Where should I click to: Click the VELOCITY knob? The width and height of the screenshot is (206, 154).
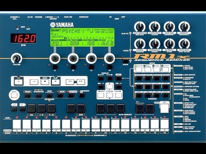(x=184, y=27)
